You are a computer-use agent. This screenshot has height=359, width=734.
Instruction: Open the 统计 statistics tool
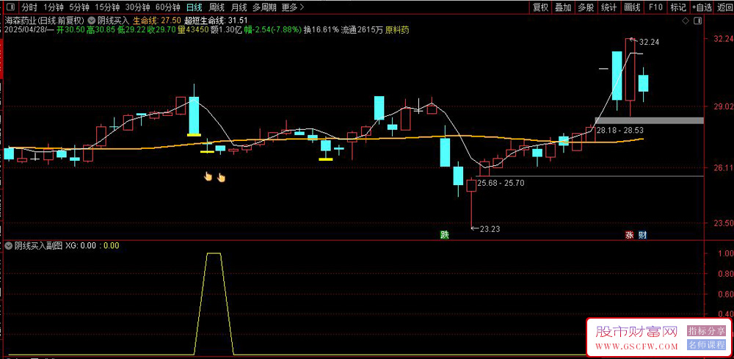pos(609,7)
